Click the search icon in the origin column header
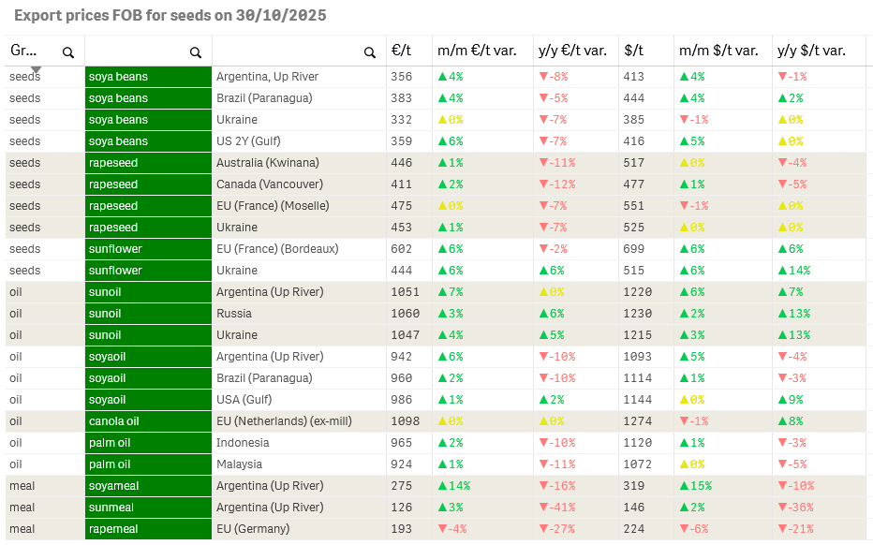This screenshot has height=545, width=873. 369,52
